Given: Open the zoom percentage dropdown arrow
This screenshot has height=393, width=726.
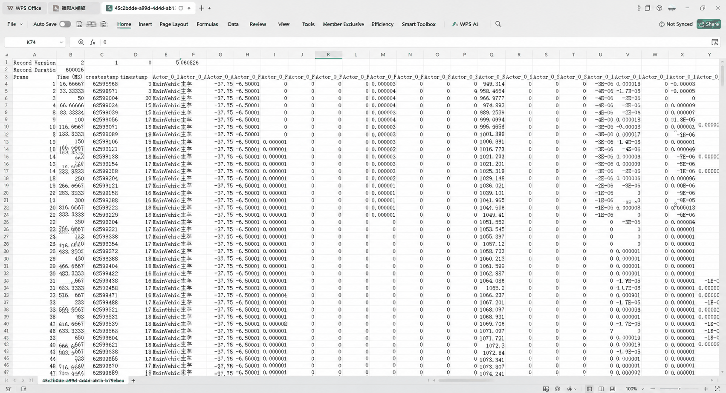Looking at the screenshot, I should [642, 389].
